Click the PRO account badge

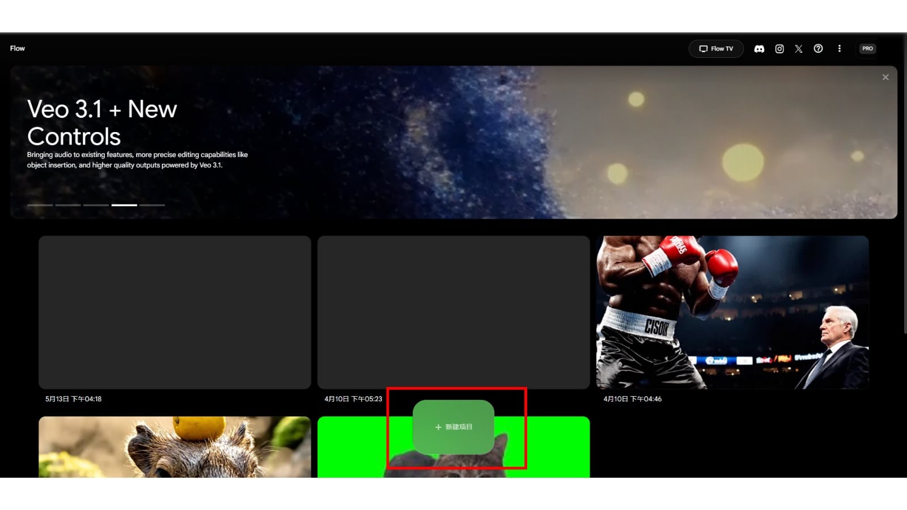[867, 49]
